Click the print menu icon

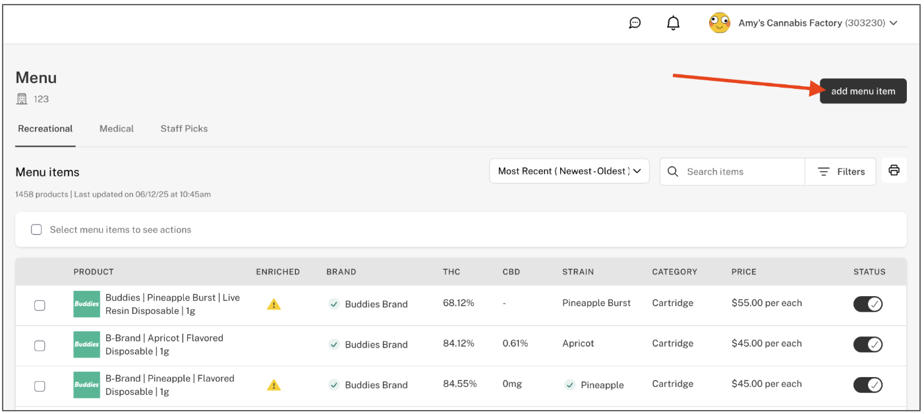[894, 170]
